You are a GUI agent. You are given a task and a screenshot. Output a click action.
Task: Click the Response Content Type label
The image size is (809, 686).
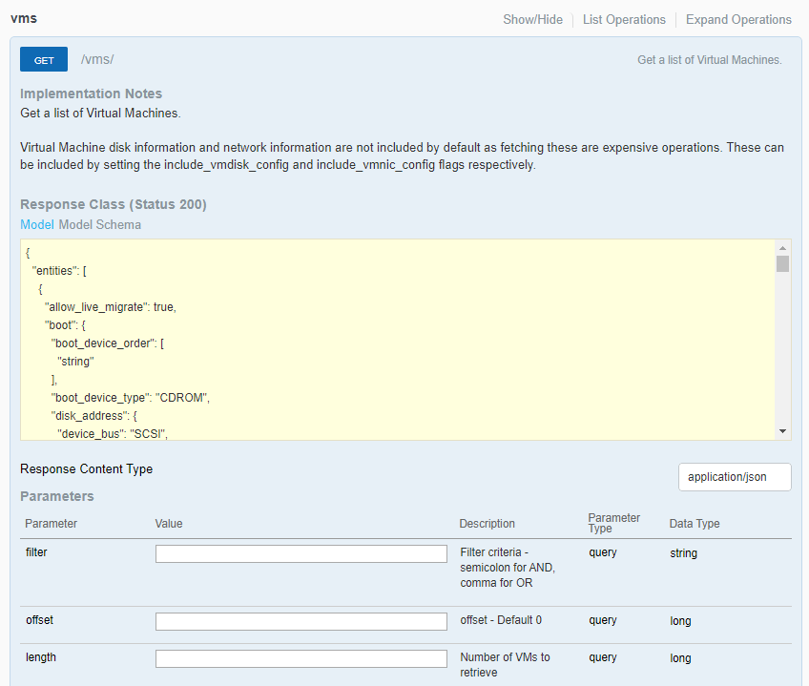pos(86,469)
